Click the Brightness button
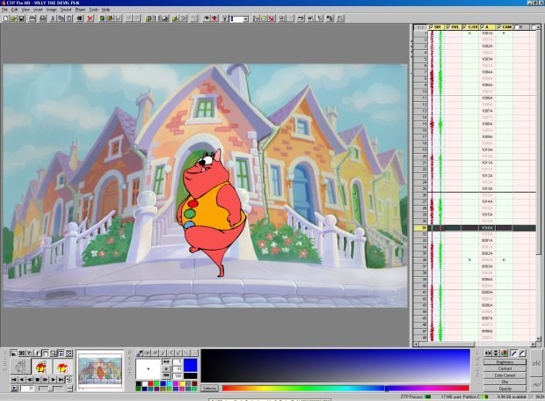The image size is (545, 401). pos(505,362)
